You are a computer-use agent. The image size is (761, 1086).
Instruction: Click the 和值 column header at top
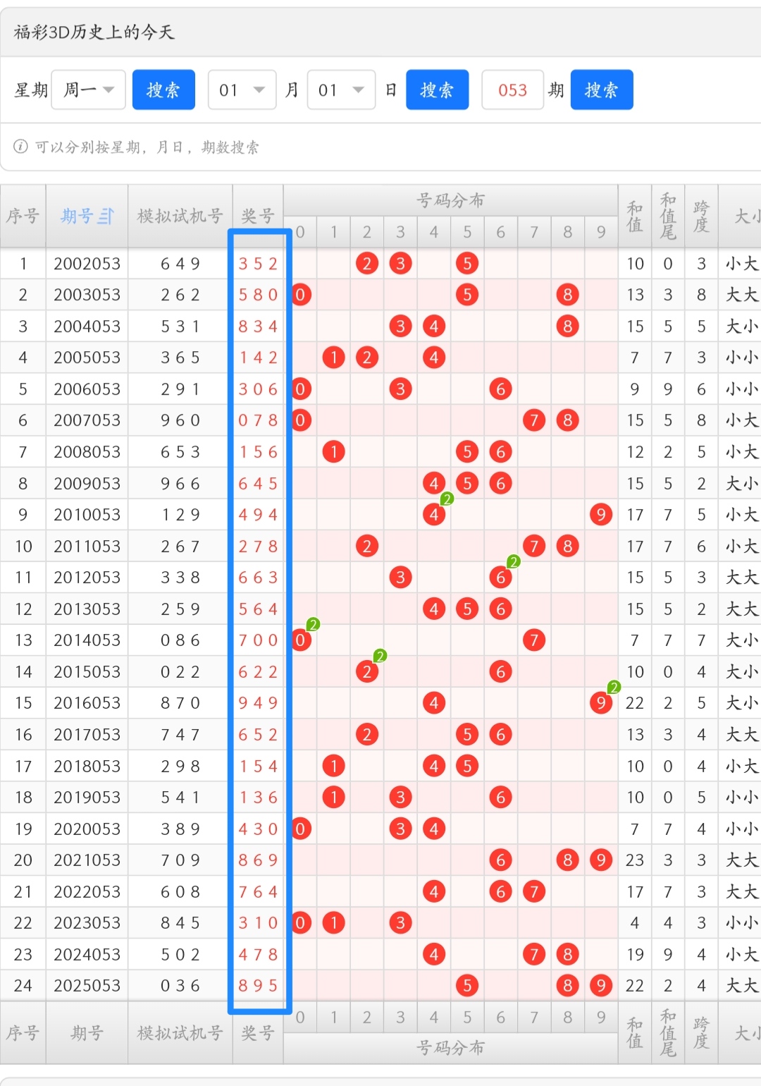click(635, 216)
